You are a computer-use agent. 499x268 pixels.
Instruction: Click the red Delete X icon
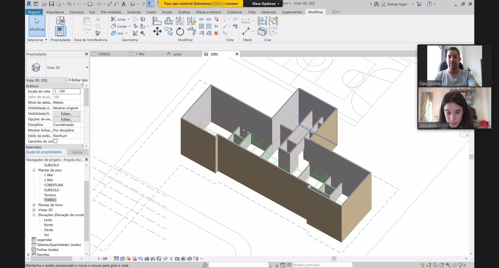[x=216, y=33]
